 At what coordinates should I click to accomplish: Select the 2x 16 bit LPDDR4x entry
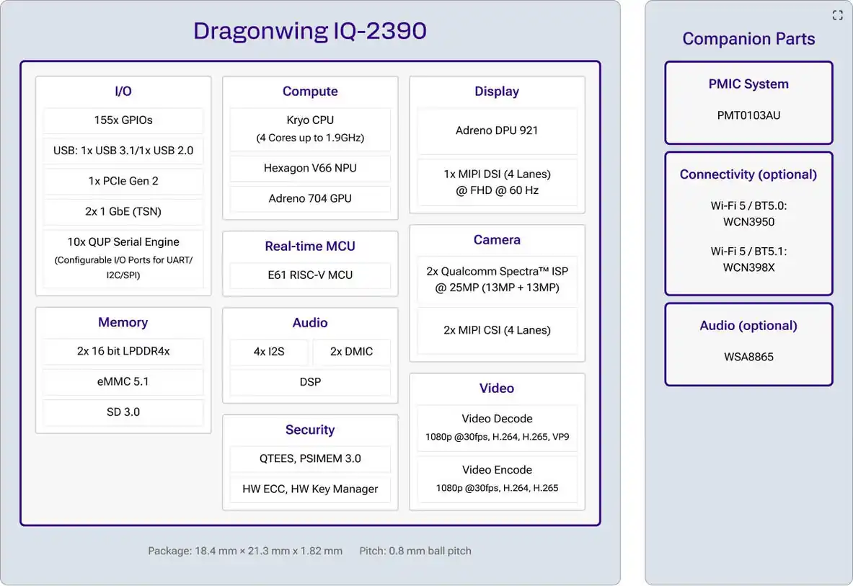pos(123,351)
